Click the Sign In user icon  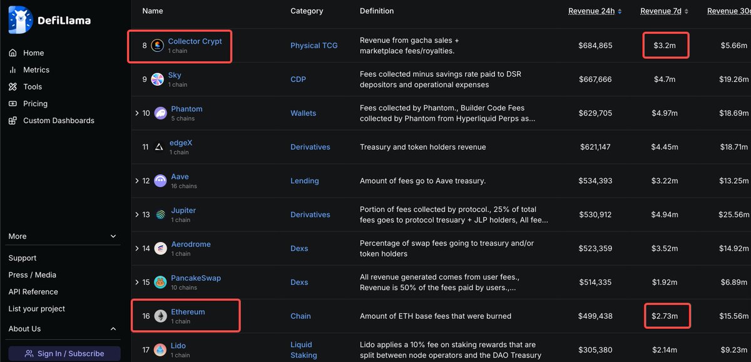click(x=29, y=354)
